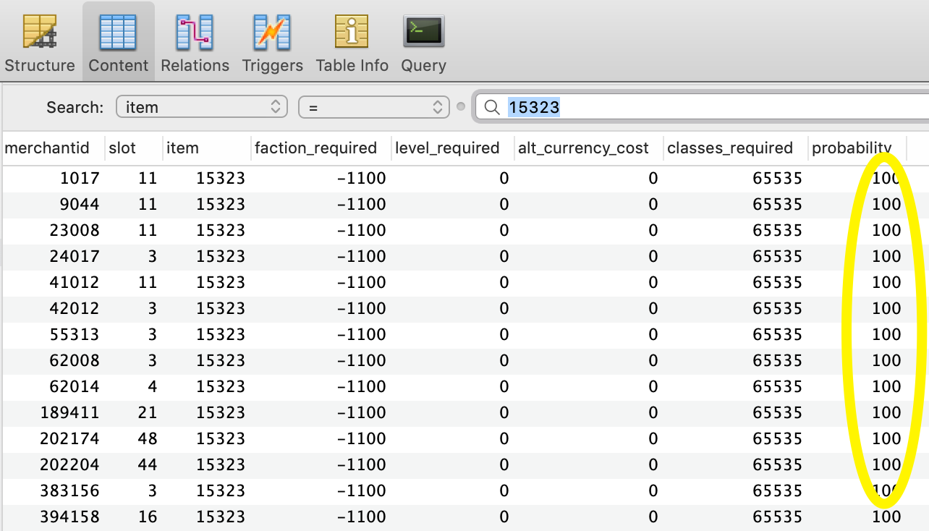Image resolution: width=929 pixels, height=531 pixels.
Task: Click slot value 48 in row 202174
Action: tap(148, 439)
